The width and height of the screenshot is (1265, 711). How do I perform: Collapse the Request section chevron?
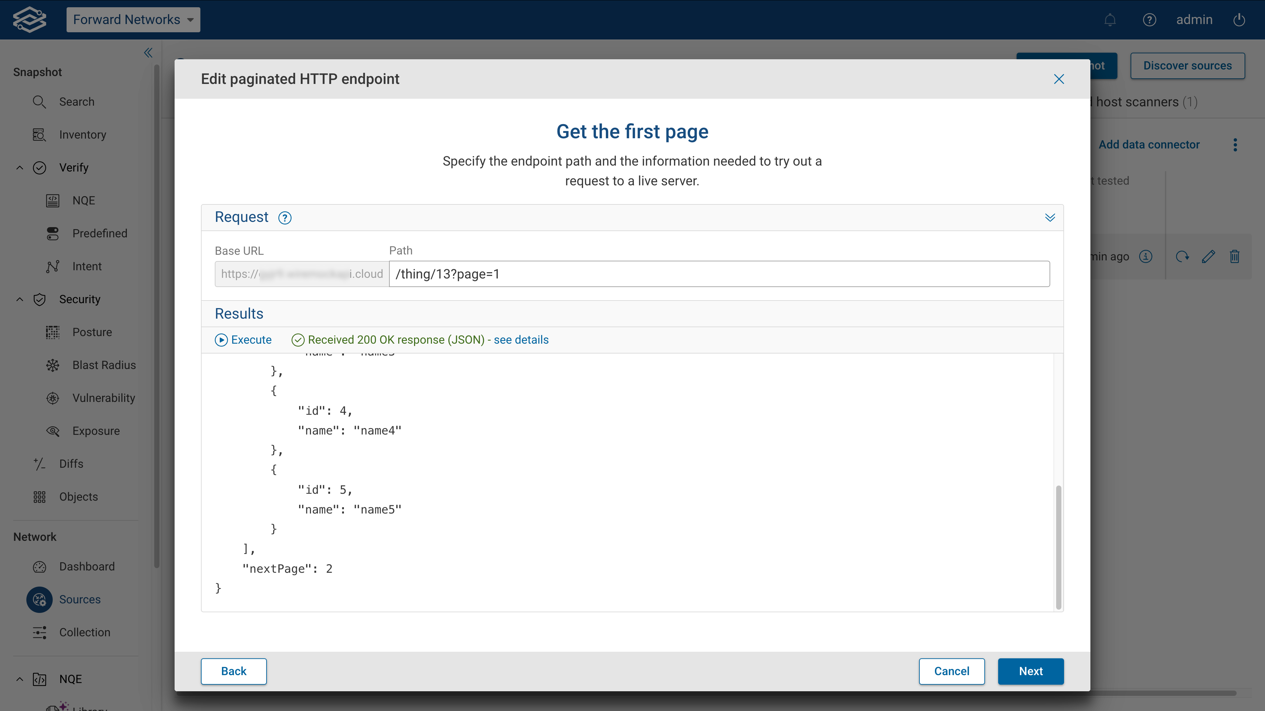coord(1051,217)
